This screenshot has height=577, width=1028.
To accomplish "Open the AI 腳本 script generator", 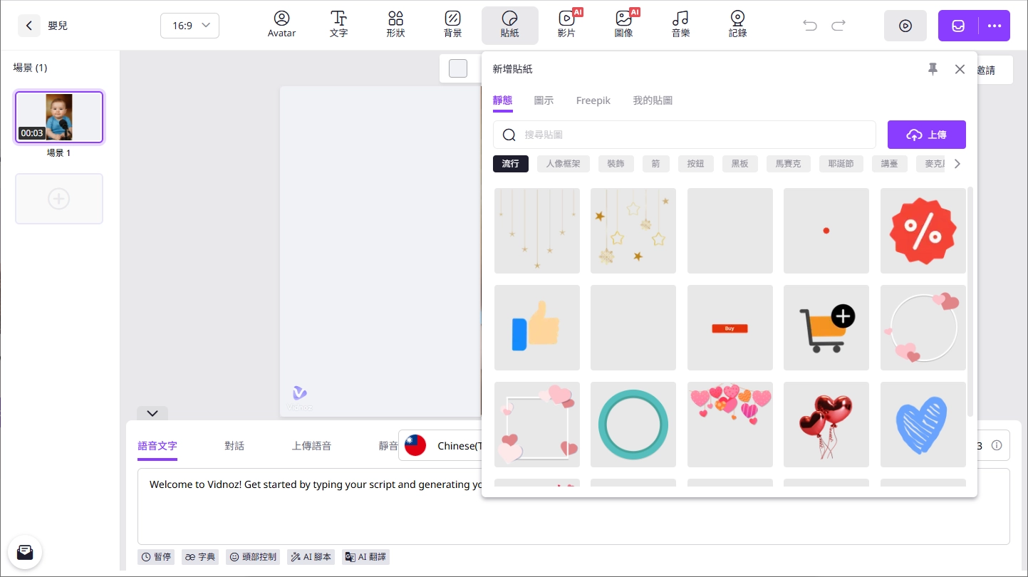I will 311,557.
